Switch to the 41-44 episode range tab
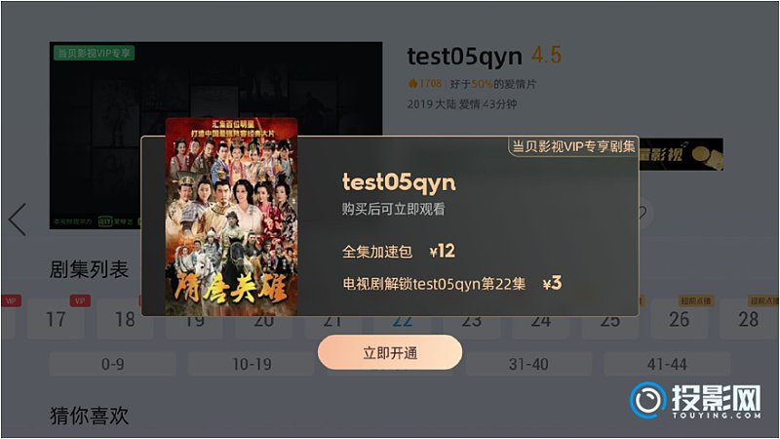The height and width of the screenshot is (439, 780). coord(667,364)
